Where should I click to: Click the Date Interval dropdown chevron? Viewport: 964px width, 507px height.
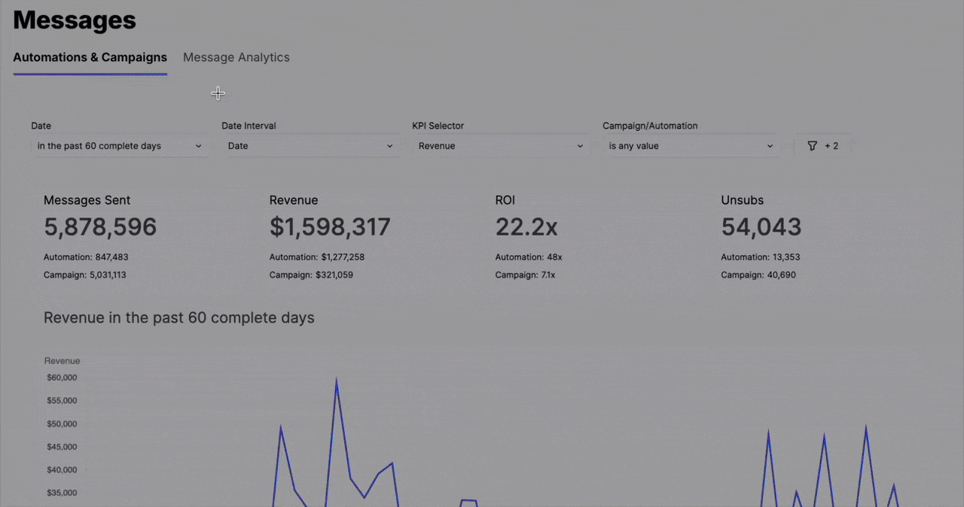coord(389,146)
